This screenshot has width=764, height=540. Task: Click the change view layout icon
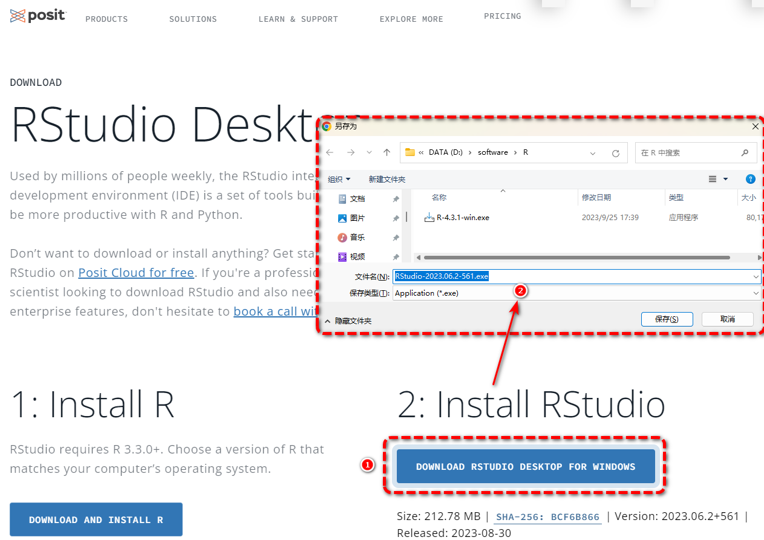[713, 179]
